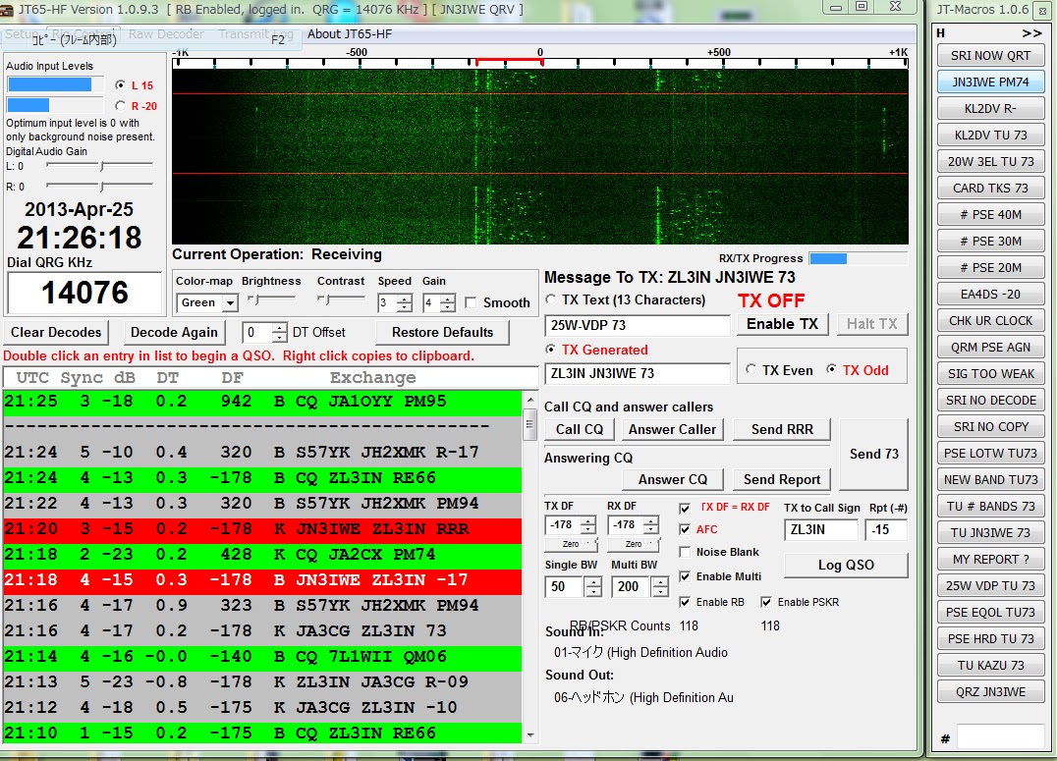Click the Send Report button
This screenshot has width=1057, height=761.
(782, 479)
